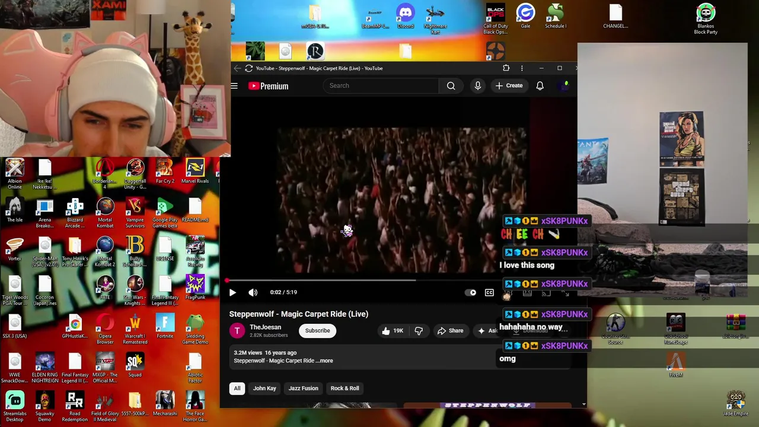Open Squad desktop shortcut
Viewport: 759px width, 427px height.
pos(135,366)
